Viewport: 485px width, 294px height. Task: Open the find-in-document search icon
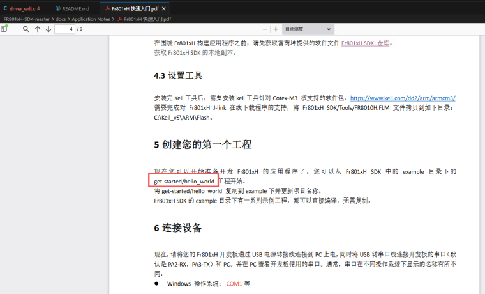[x=26, y=29]
